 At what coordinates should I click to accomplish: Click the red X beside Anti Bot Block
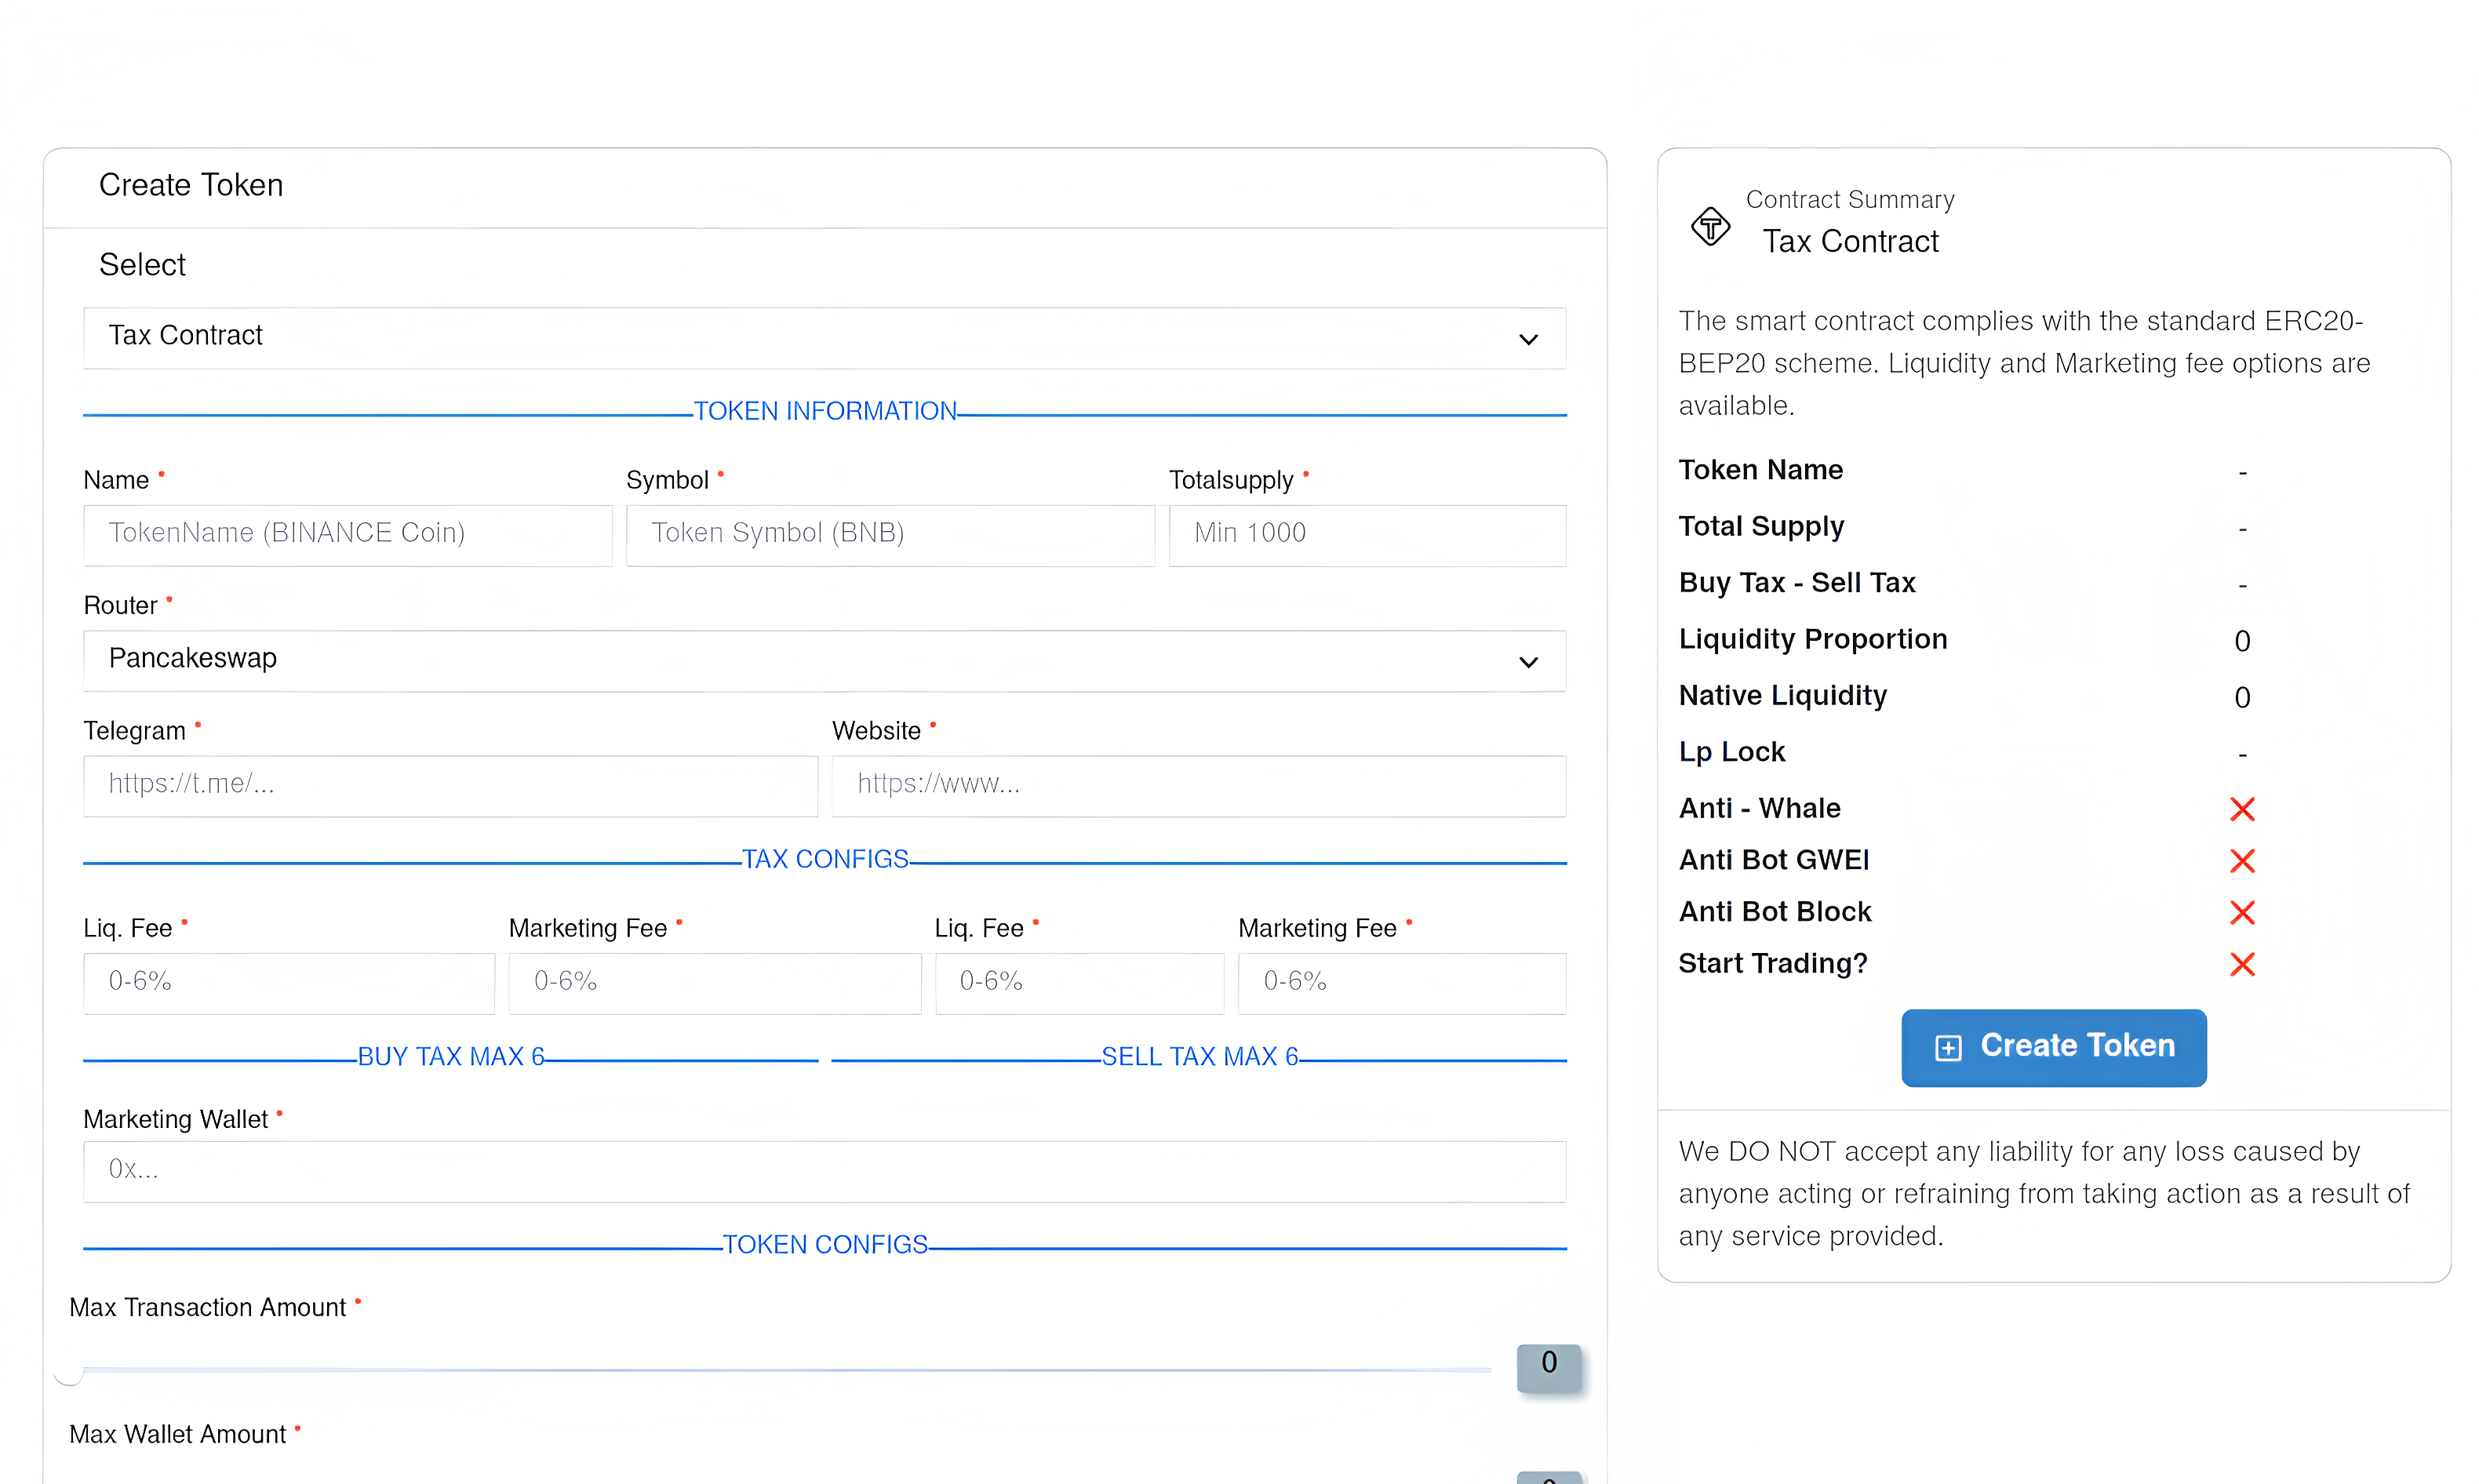[x=2241, y=913]
